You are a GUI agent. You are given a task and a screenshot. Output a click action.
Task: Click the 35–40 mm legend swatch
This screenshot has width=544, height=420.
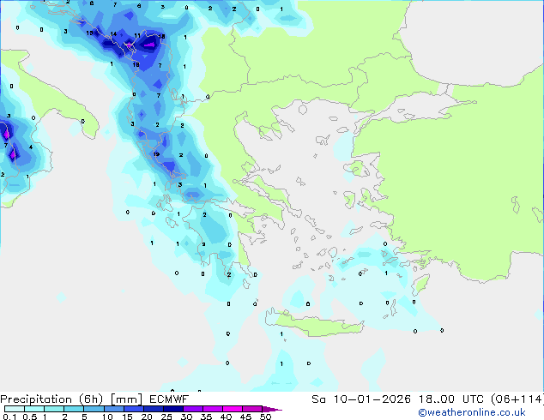[x=212, y=409]
